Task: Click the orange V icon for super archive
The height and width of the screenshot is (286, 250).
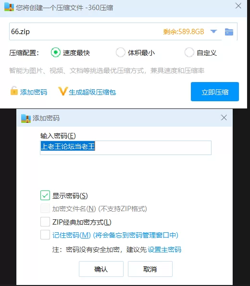Action: pos(63,91)
